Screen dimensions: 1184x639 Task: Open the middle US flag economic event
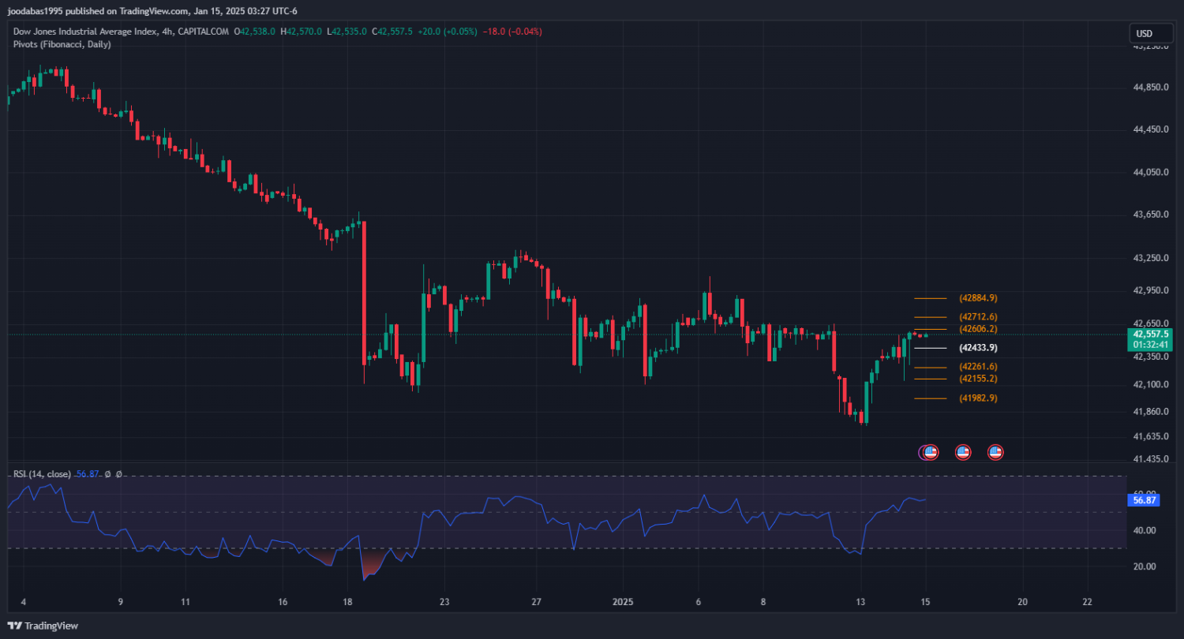(962, 452)
